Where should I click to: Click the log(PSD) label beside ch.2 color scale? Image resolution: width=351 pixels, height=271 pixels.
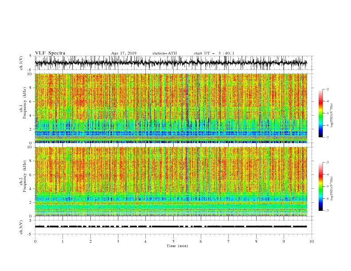pos(332,189)
